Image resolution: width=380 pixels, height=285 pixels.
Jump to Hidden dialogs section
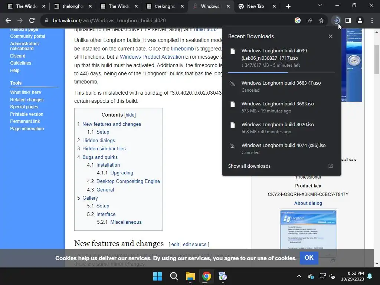pos(99,141)
